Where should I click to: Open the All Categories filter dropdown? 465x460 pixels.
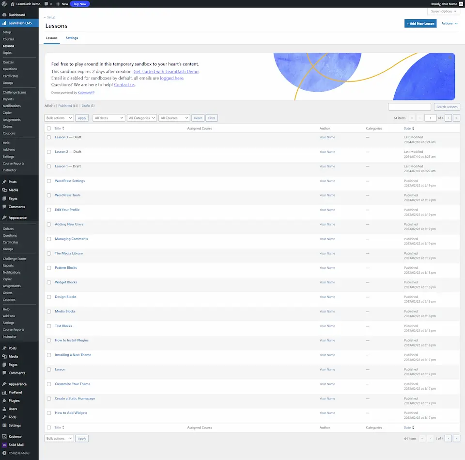142,118
